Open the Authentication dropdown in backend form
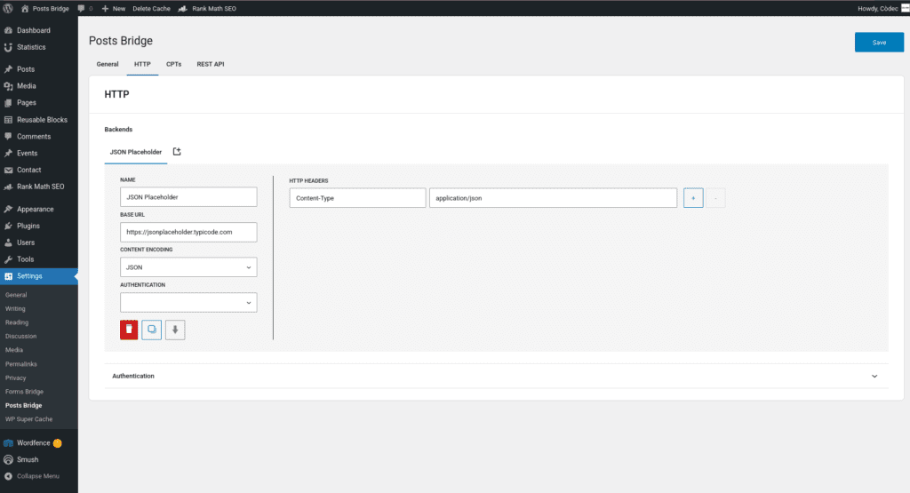This screenshot has height=493, width=910. 188,303
